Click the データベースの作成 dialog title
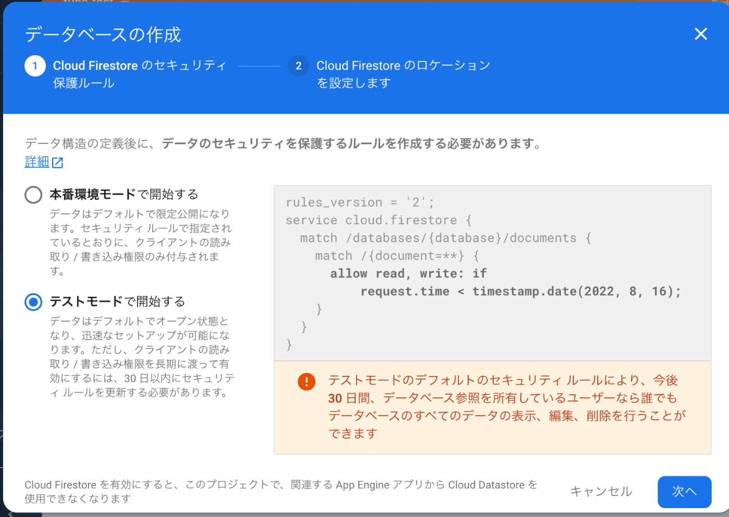729x517 pixels. pos(103,34)
